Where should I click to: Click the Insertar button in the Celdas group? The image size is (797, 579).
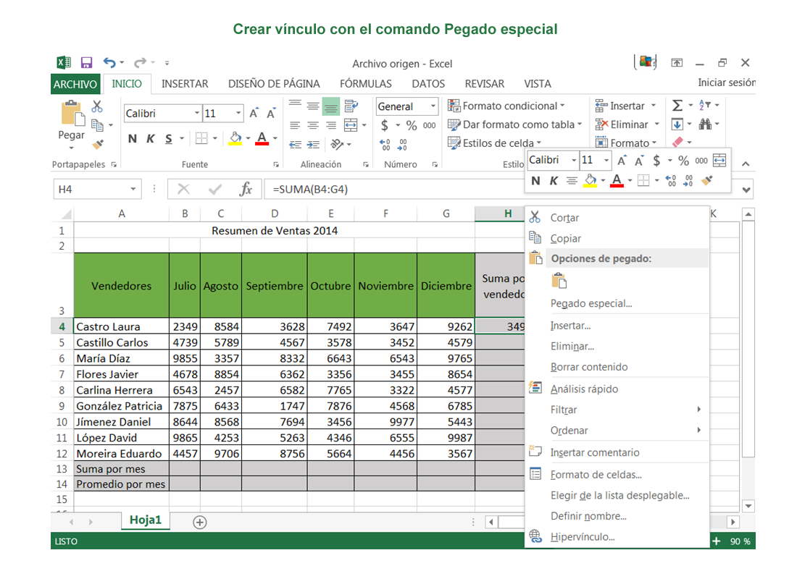[x=626, y=106]
